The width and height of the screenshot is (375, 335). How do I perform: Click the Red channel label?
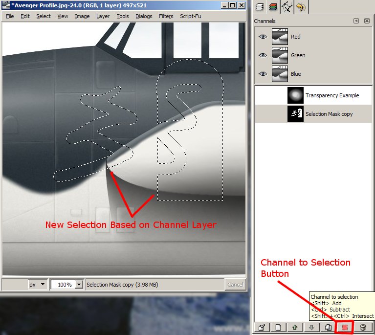tap(296, 37)
